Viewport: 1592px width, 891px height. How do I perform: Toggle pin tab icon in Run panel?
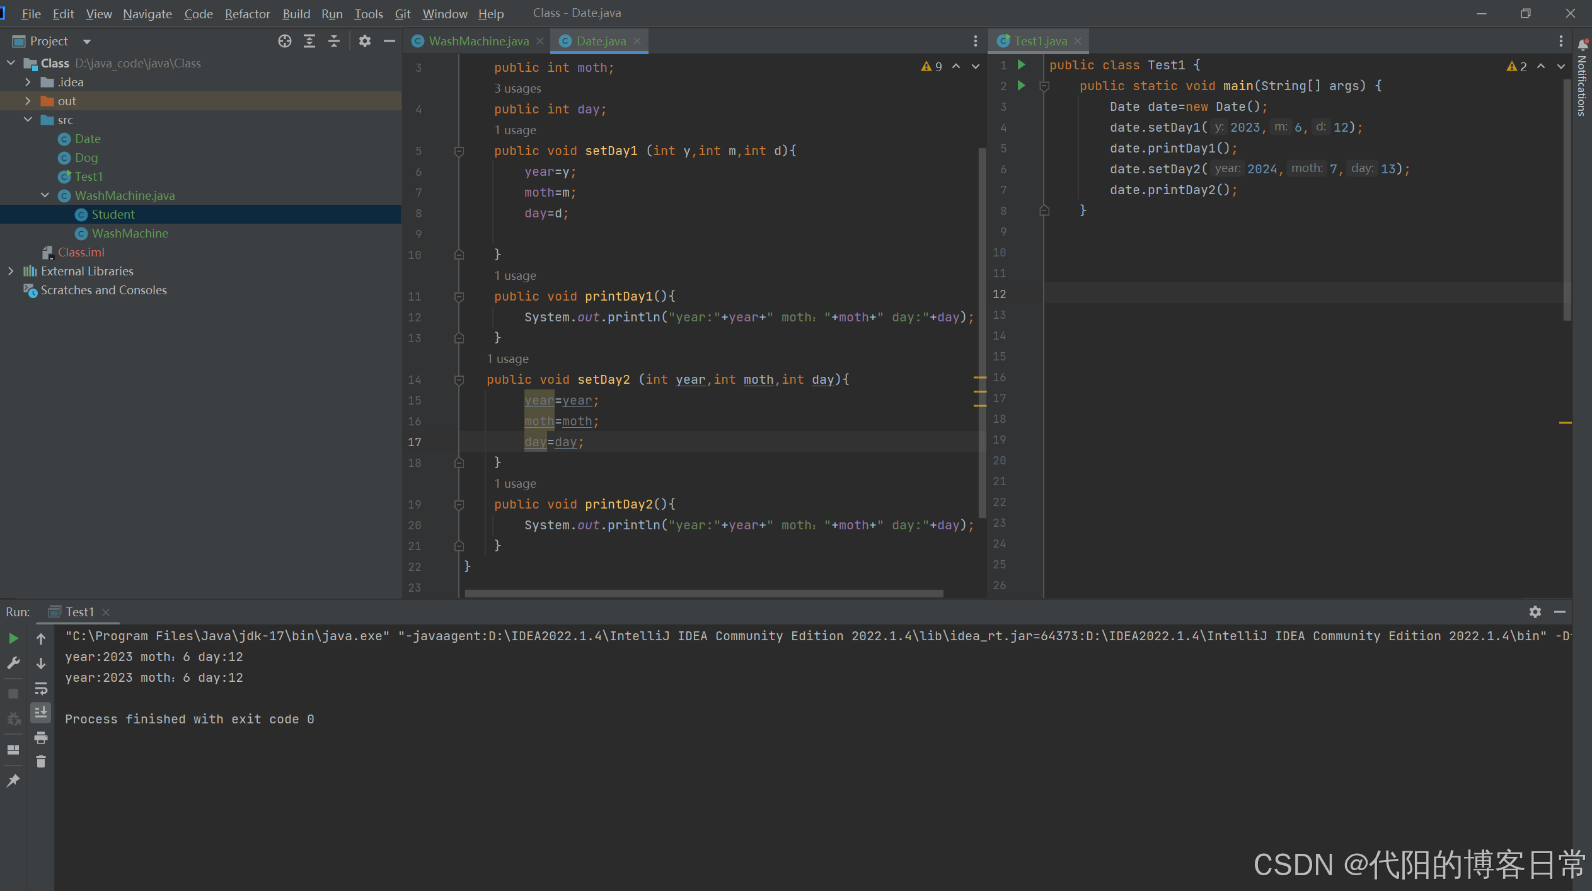click(x=13, y=780)
